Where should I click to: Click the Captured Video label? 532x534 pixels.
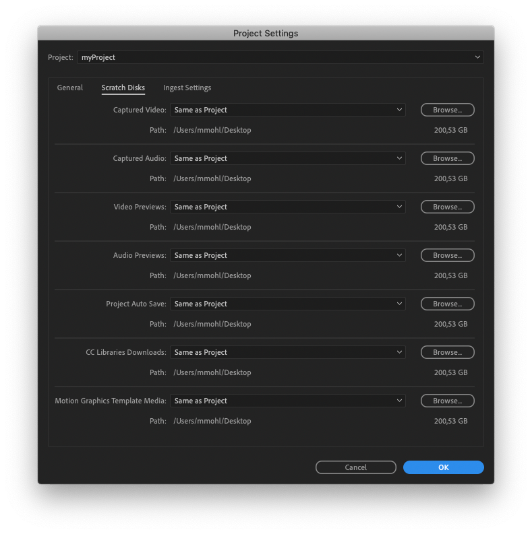coord(140,110)
